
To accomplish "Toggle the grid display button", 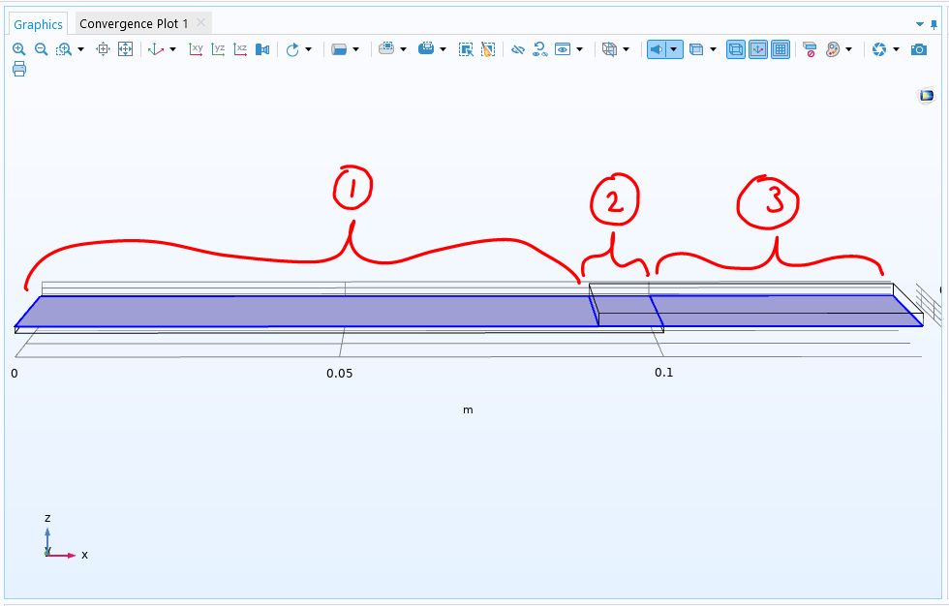I will 781,49.
